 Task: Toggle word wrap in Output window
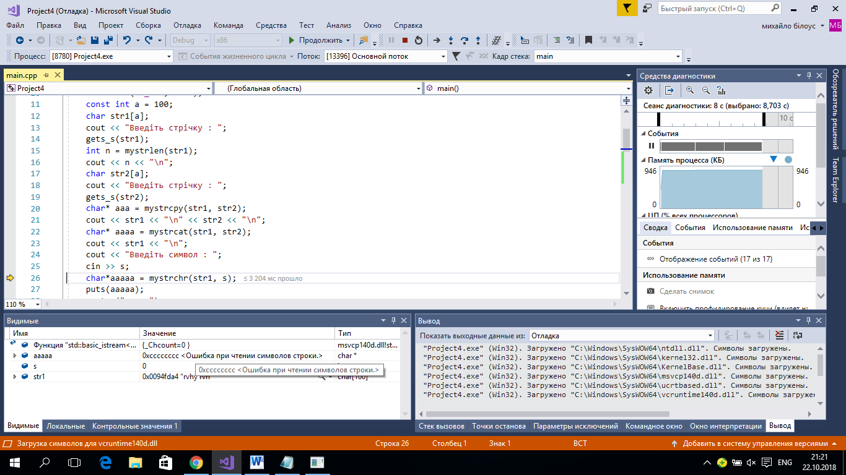[x=798, y=335]
